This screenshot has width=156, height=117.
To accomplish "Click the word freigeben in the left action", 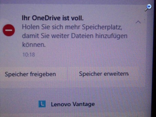I will 43,74.
